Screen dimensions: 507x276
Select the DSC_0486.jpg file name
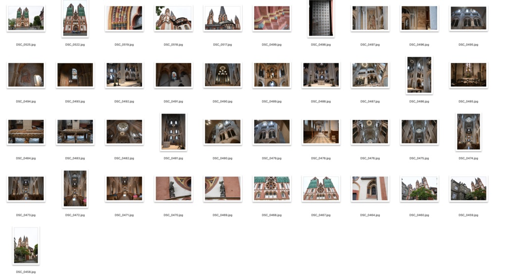419,101
